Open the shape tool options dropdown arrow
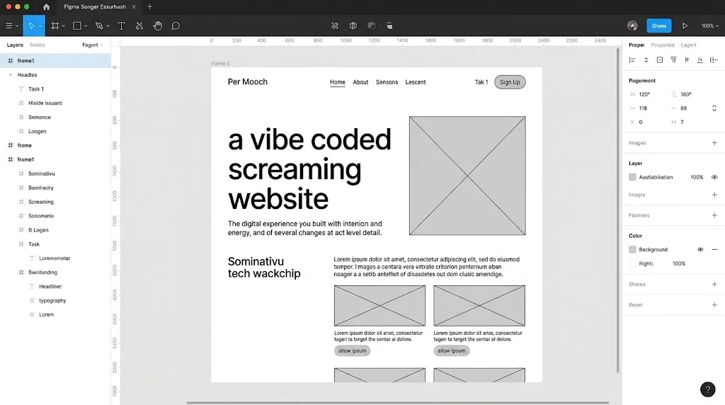Image resolution: width=725 pixels, height=405 pixels. pyautogui.click(x=86, y=26)
